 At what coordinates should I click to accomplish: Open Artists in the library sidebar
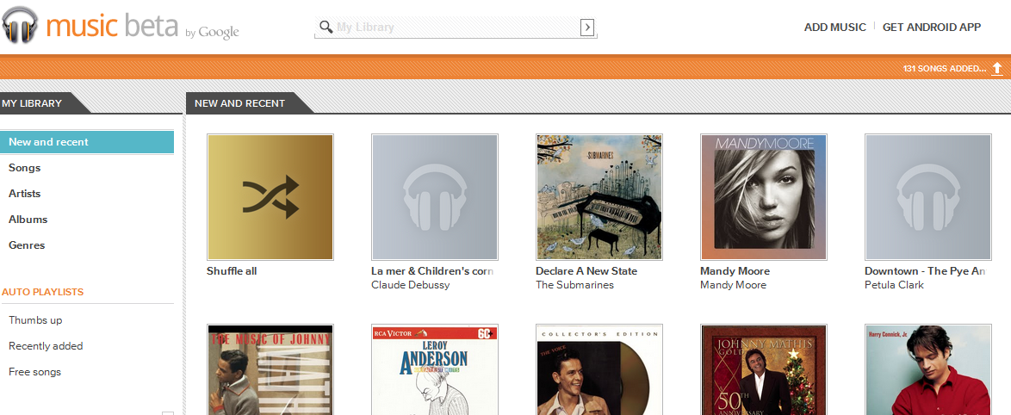(x=24, y=194)
